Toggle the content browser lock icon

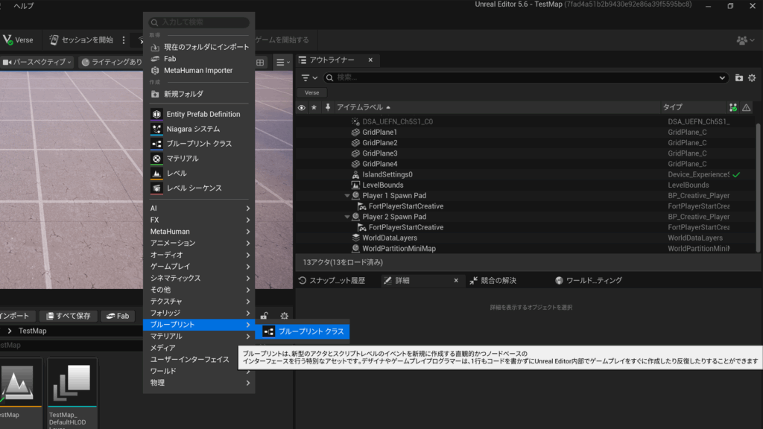[x=264, y=316]
